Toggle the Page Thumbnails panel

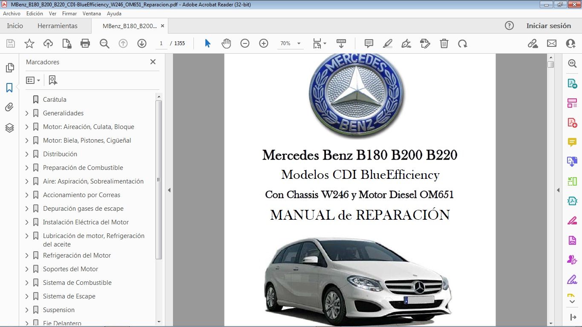coord(10,67)
